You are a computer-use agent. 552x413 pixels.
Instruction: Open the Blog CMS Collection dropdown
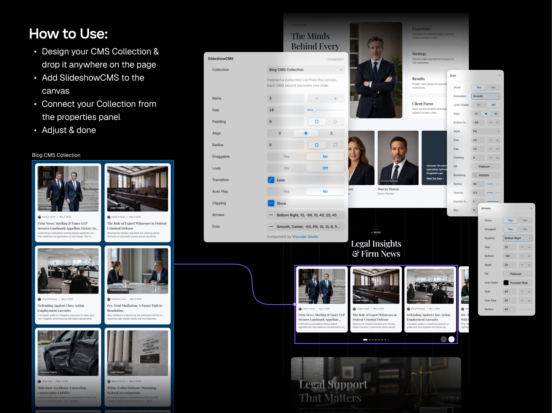(x=306, y=70)
